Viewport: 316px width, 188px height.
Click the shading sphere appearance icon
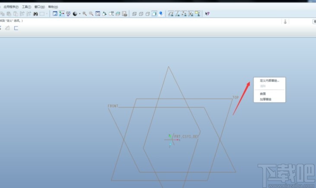click(x=75, y=14)
